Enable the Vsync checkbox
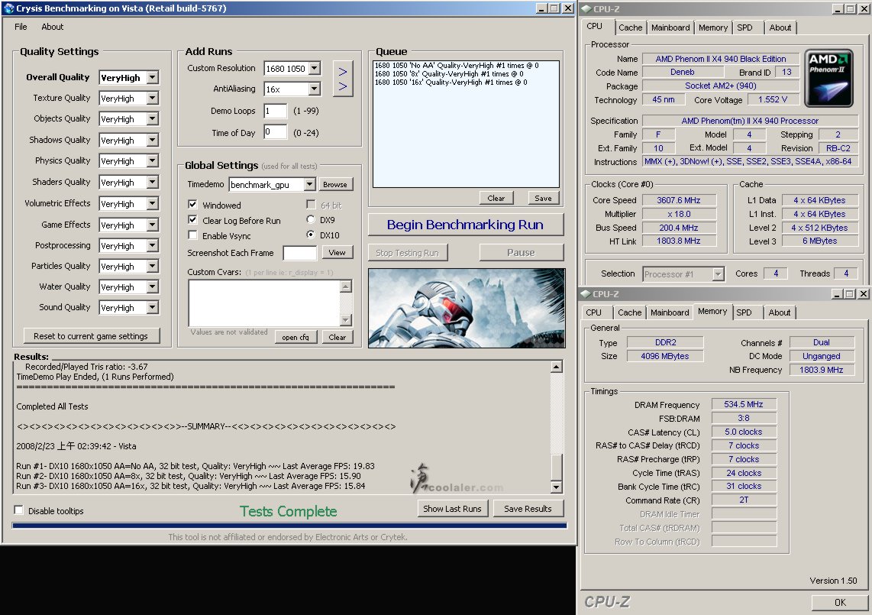Screen dimensions: 872x615 click(x=192, y=235)
